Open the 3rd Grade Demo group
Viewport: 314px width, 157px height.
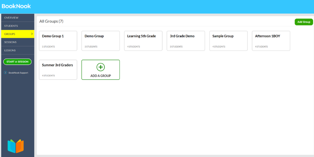[186, 41]
